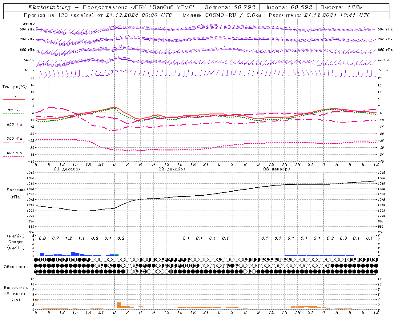Click the Ekaterinburg station title
Image resolution: width=394 pixels, height=315 pixels.
pyautogui.click(x=49, y=7)
